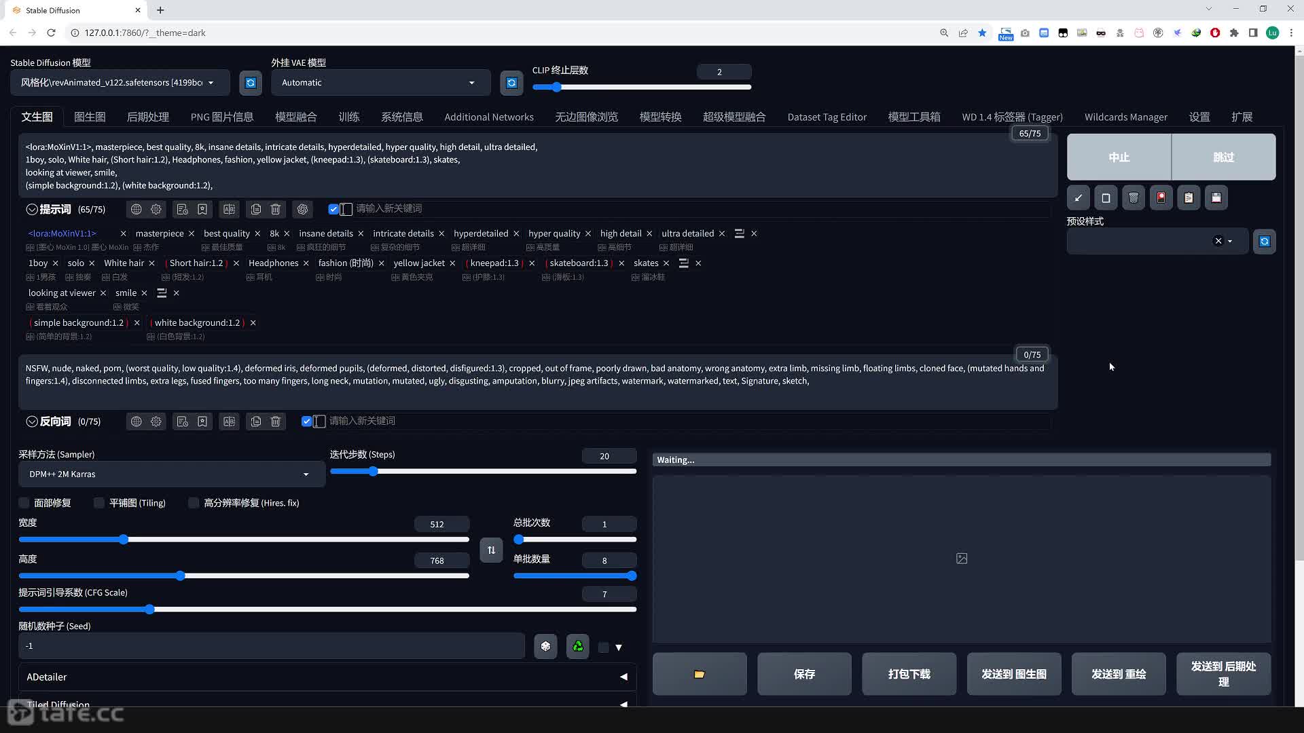Open settings gear in 反向词 toolbar
The image size is (1304, 733).
tap(156, 421)
